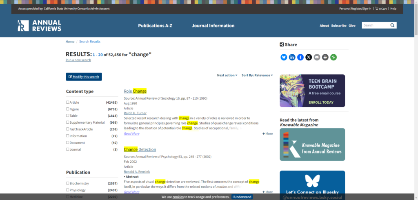The width and height of the screenshot is (418, 200).
Task: Enable the Figure content type checkbox
Action: (68, 109)
